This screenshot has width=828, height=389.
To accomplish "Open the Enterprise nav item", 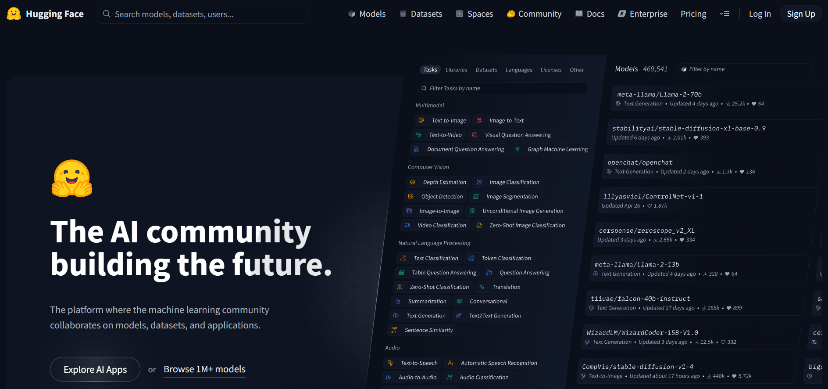I will pos(642,14).
